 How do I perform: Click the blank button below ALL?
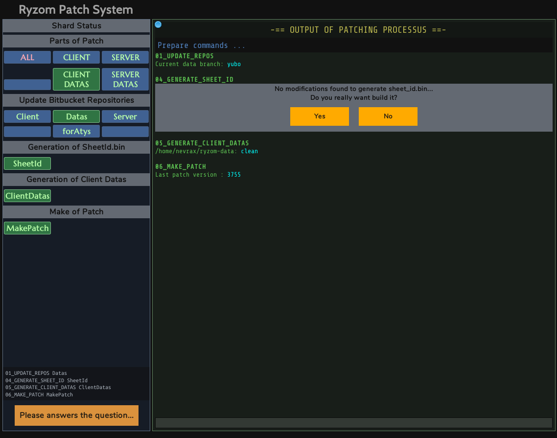pyautogui.click(x=27, y=85)
